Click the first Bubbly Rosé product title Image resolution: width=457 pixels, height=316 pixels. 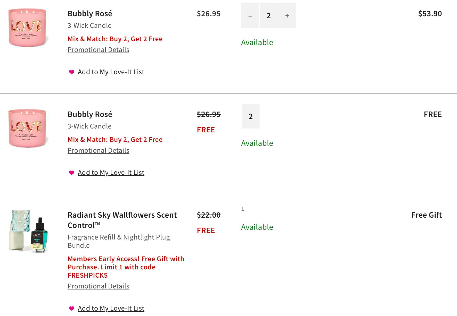[90, 14]
